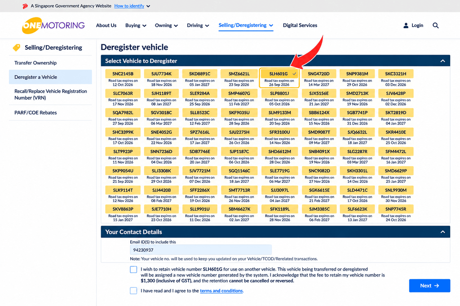Screen dimensions: 460x306
Task: Select vehicle SJV6428P
Action: point(396,93)
